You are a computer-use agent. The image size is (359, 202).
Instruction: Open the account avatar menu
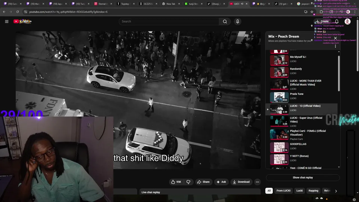pyautogui.click(x=348, y=21)
